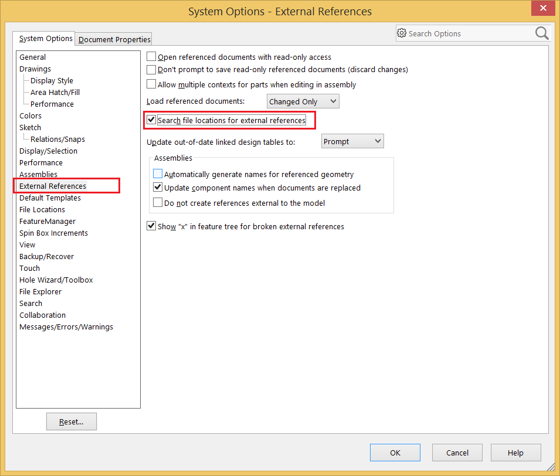Enable Open referenced documents with read-only access
The image size is (560, 476).
point(152,57)
